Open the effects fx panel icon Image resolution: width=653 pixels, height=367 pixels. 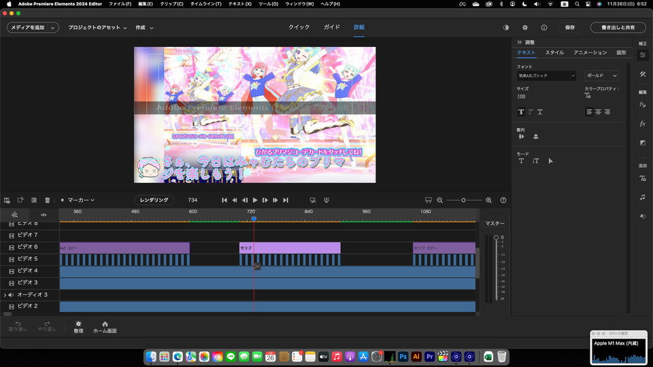click(643, 124)
